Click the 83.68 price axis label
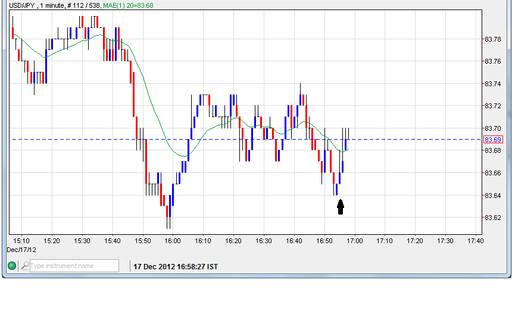The height and width of the screenshot is (321, 512). pos(493,150)
